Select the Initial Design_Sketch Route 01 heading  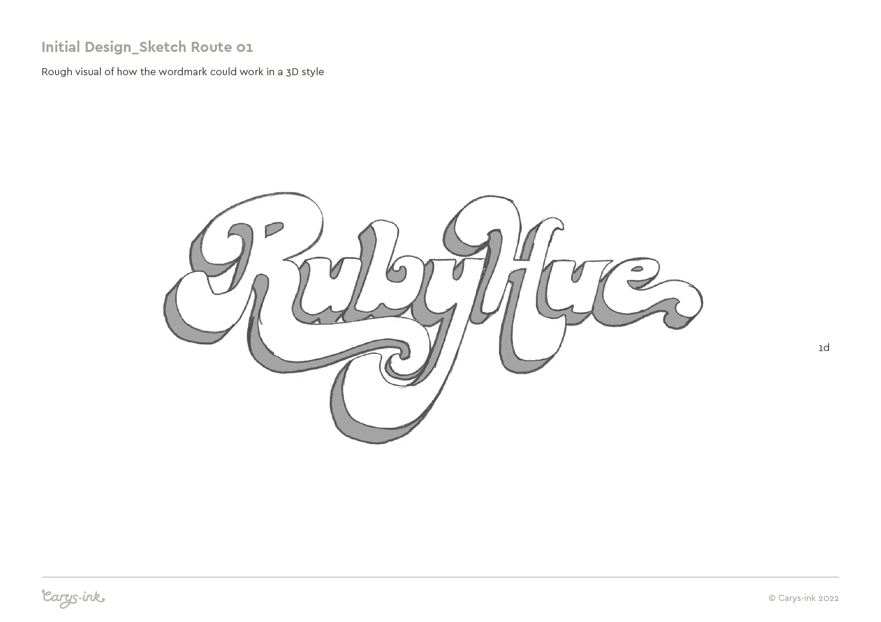pos(147,47)
